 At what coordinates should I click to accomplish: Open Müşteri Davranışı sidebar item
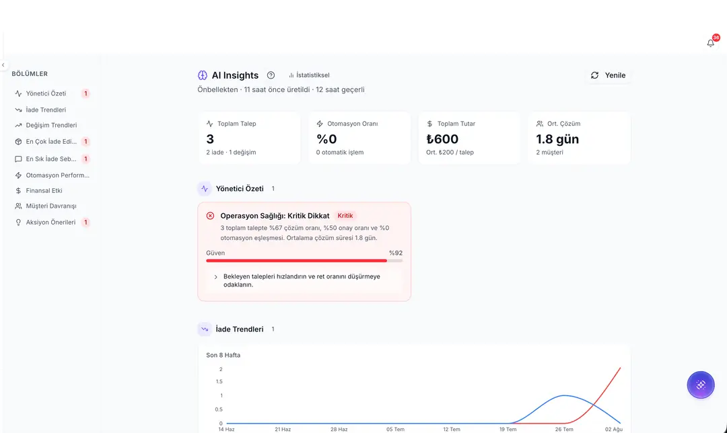tap(51, 206)
